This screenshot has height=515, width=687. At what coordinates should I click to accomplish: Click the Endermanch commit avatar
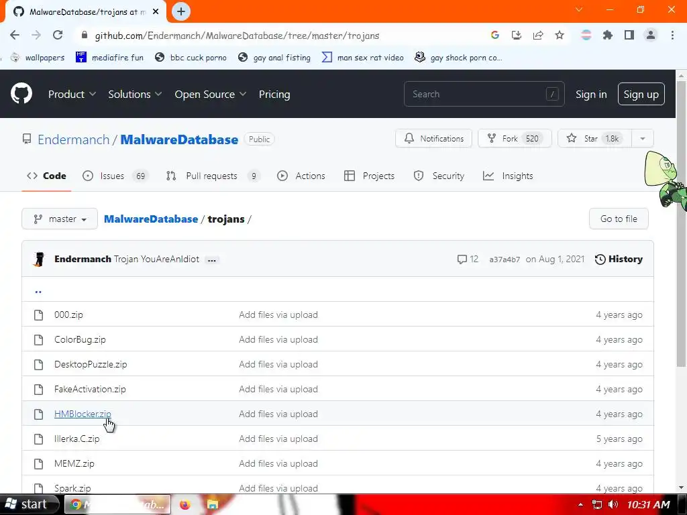(39, 260)
